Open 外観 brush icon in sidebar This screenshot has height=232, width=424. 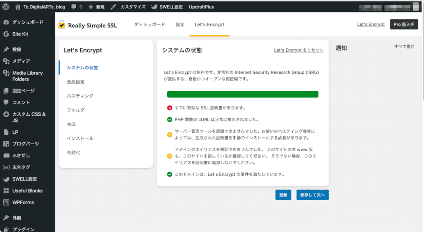6,217
